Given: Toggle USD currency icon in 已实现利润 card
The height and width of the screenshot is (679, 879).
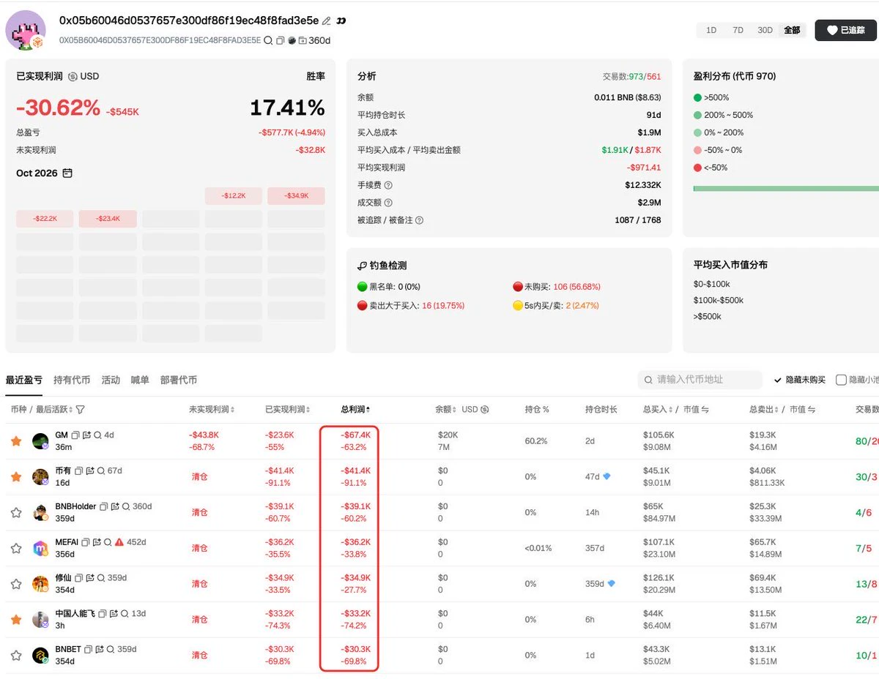Looking at the screenshot, I should point(73,77).
